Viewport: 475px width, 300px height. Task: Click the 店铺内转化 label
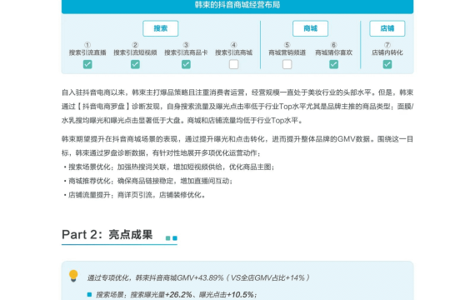[x=387, y=52]
